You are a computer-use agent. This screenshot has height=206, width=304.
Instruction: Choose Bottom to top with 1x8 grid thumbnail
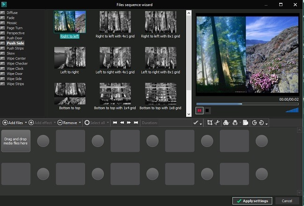[x=160, y=94]
